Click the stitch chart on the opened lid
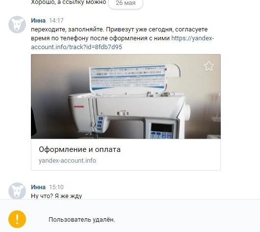Viewport: 260px width, 232px height. pos(129,77)
